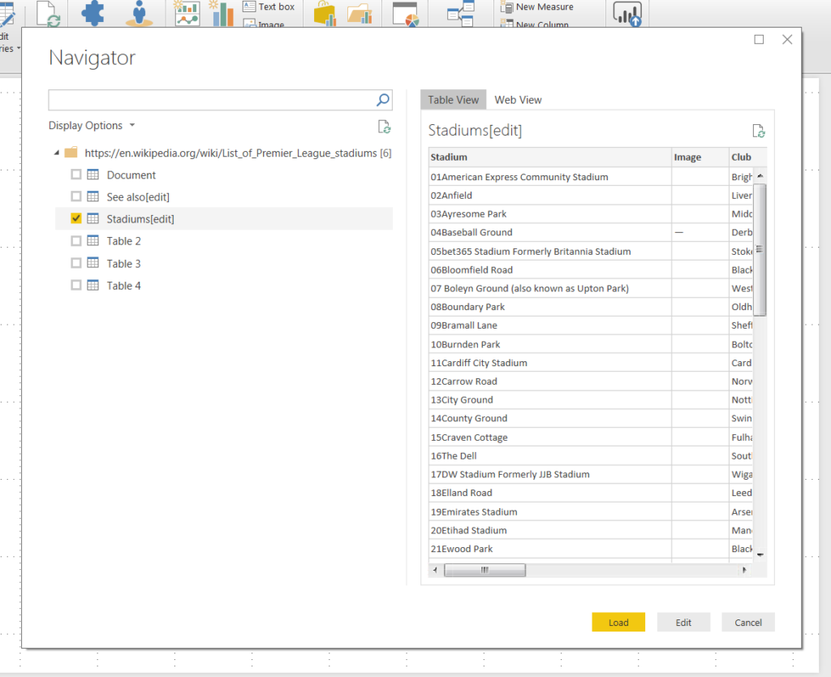The height and width of the screenshot is (677, 831).
Task: Check the See also[edit] checkbox
Action: [76, 196]
